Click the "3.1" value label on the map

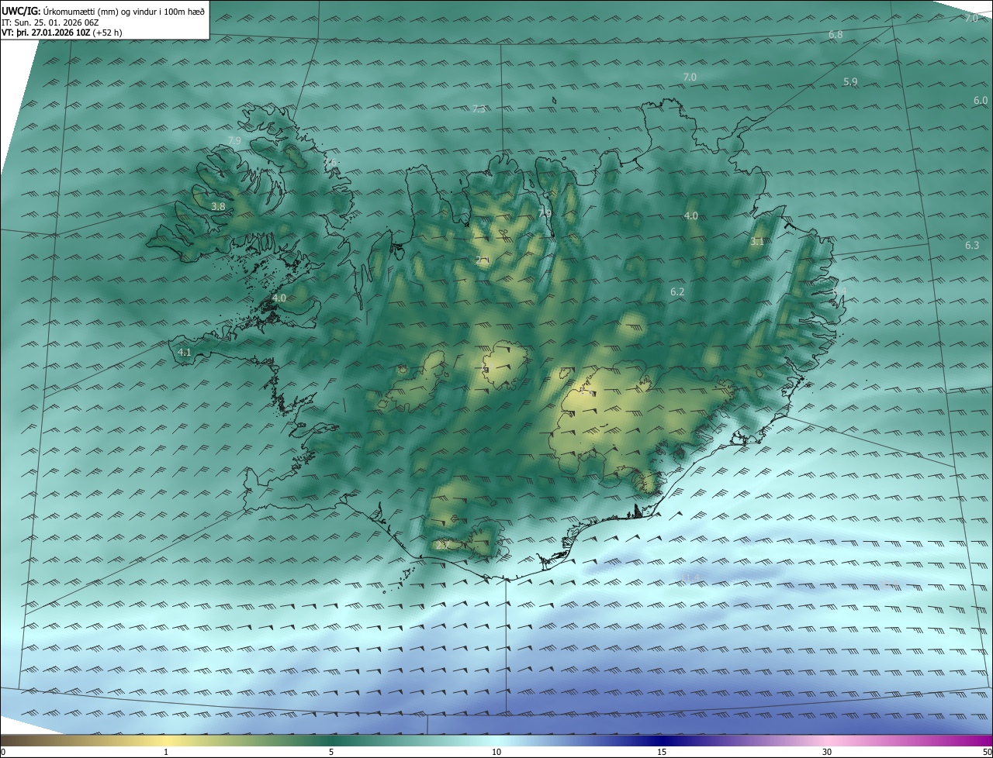coord(757,243)
